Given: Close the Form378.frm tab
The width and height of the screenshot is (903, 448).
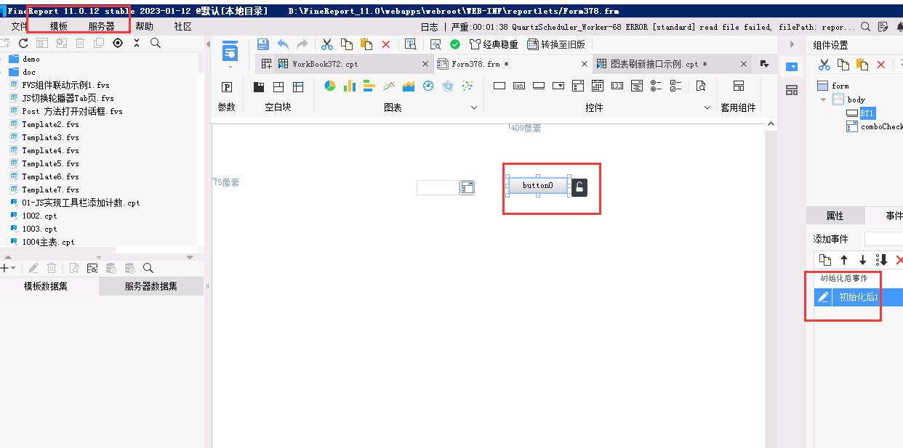Looking at the screenshot, I should pyautogui.click(x=583, y=64).
